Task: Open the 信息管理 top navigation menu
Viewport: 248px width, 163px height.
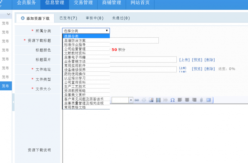Action: pos(55,3)
